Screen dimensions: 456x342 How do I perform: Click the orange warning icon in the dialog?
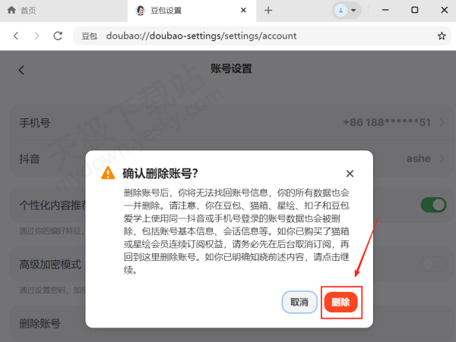(x=108, y=173)
